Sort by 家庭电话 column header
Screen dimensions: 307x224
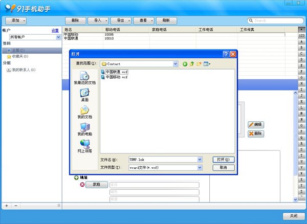tap(173, 30)
